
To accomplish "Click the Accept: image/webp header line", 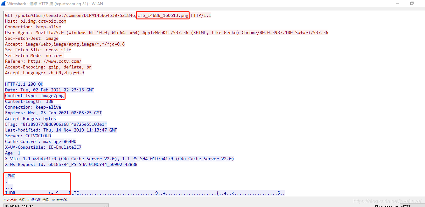I will point(65,44).
